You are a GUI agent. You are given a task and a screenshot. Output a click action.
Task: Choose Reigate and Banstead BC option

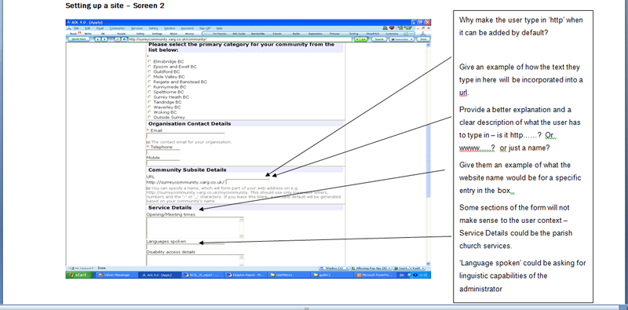(x=149, y=82)
